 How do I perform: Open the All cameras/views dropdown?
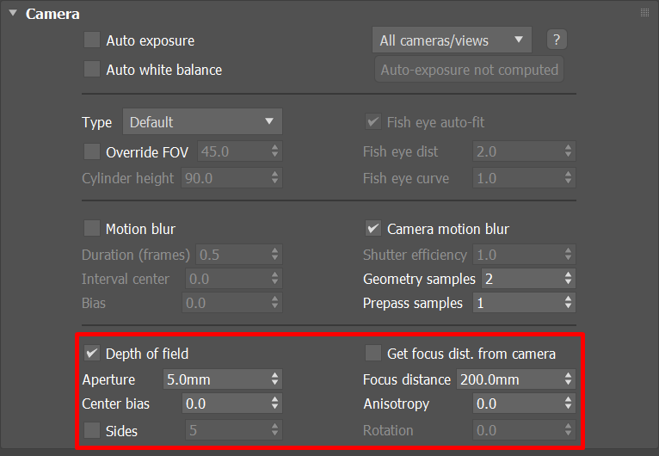pos(452,40)
